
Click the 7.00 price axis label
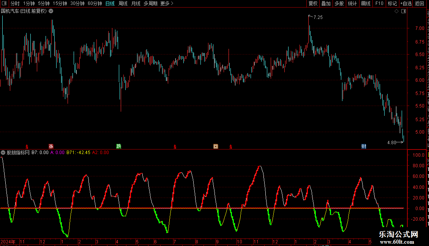[420, 28]
